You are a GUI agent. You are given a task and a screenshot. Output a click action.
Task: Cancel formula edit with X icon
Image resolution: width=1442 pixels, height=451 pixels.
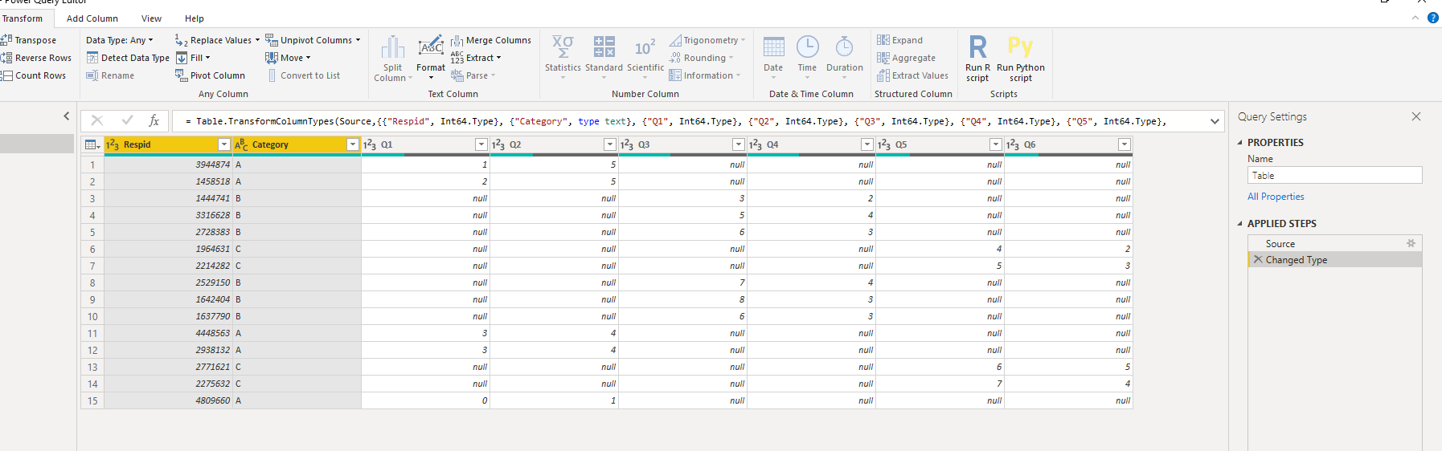point(97,120)
